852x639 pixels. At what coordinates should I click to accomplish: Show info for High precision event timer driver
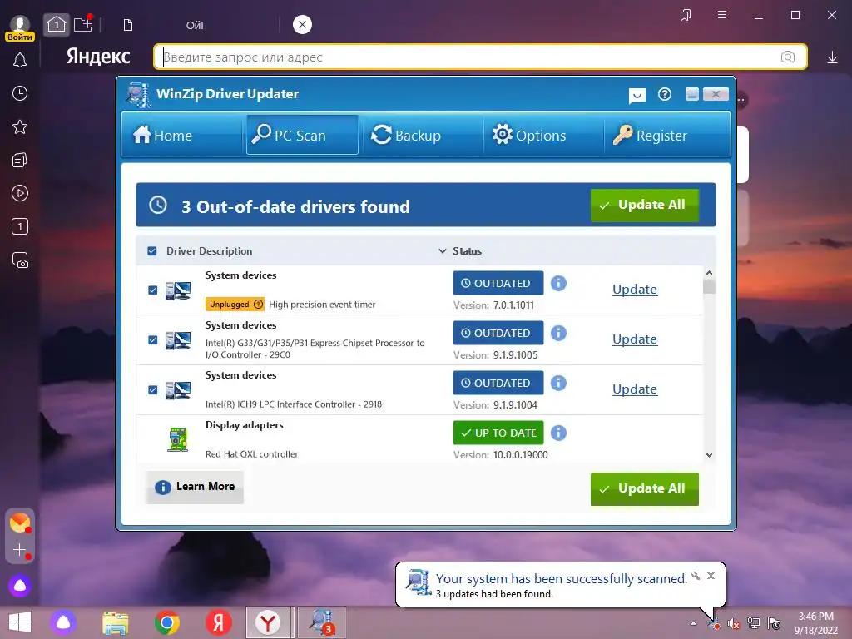pyautogui.click(x=558, y=283)
